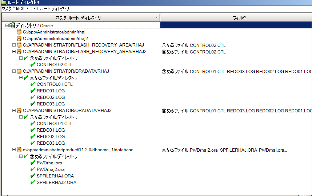Click database icon for ORADATA/RHAJ
The height and width of the screenshot is (196, 312).
19,71
